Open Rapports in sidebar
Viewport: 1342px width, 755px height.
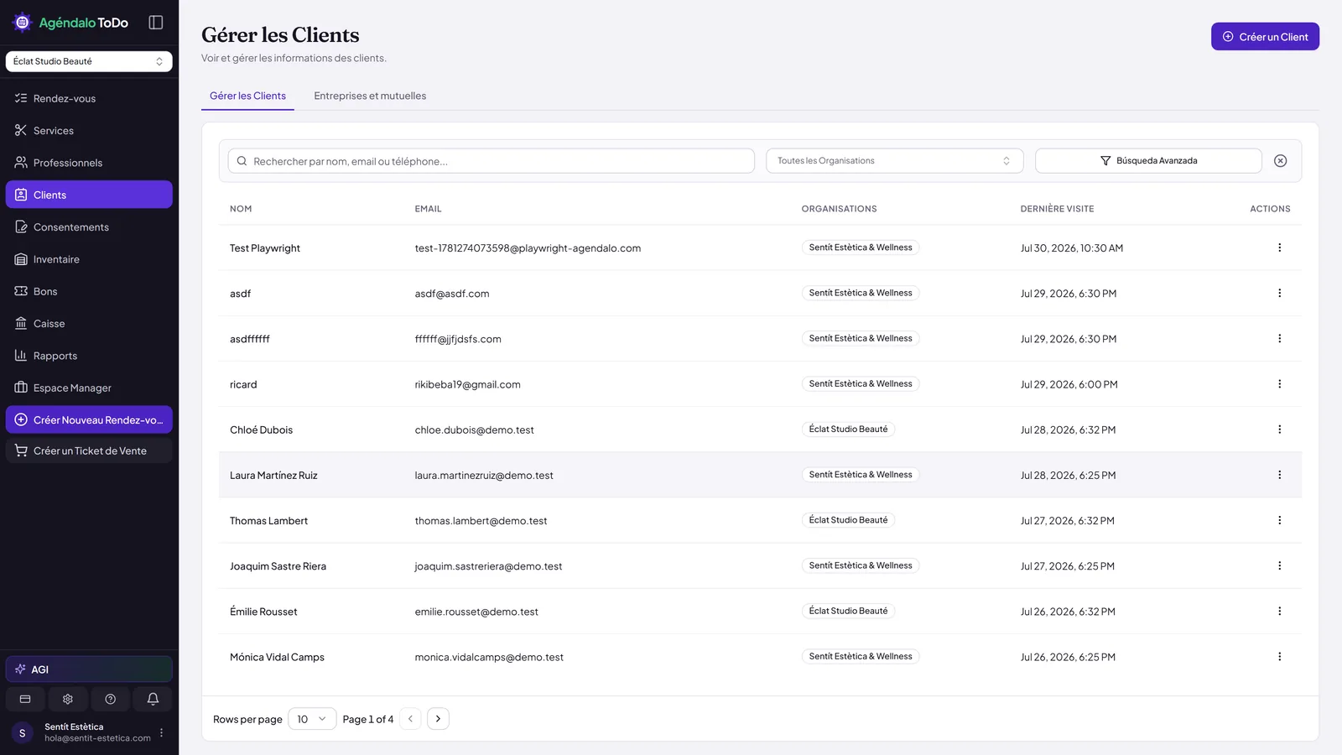89,356
